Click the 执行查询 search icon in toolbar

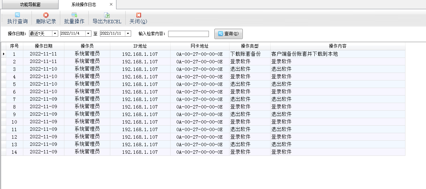pos(17,15)
